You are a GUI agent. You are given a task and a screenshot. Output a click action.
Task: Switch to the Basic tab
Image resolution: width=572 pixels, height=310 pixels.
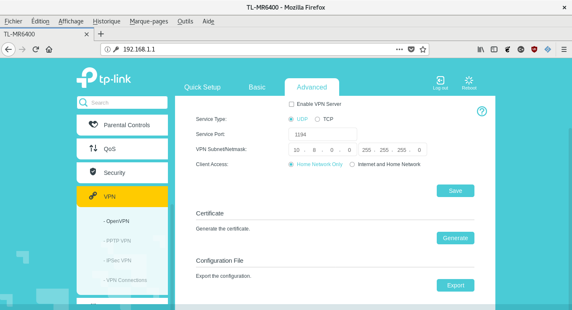[257, 87]
